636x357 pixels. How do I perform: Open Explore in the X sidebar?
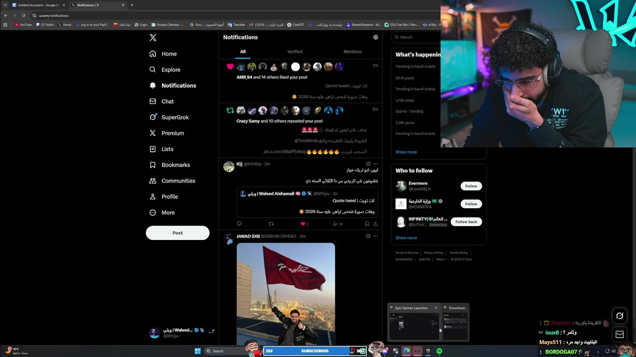point(165,69)
